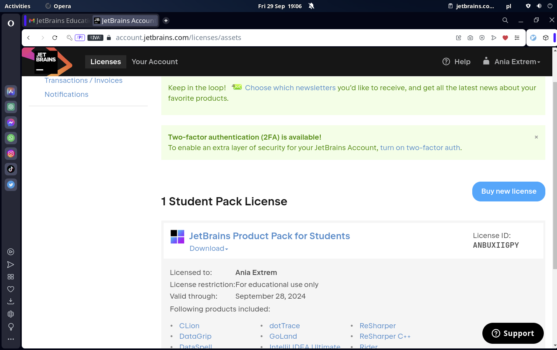Image resolution: width=557 pixels, height=350 pixels.
Task: Click the Support chat button
Action: coord(513,333)
